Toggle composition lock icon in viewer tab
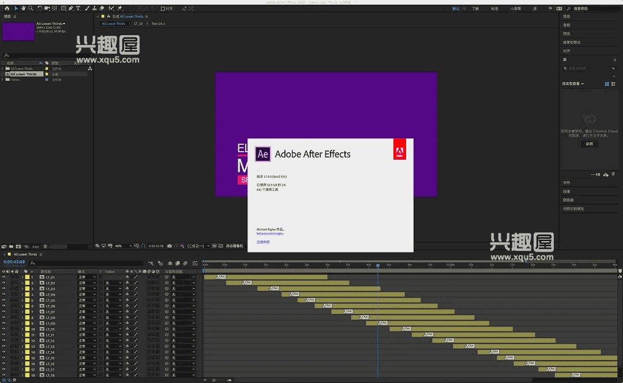 (x=108, y=16)
